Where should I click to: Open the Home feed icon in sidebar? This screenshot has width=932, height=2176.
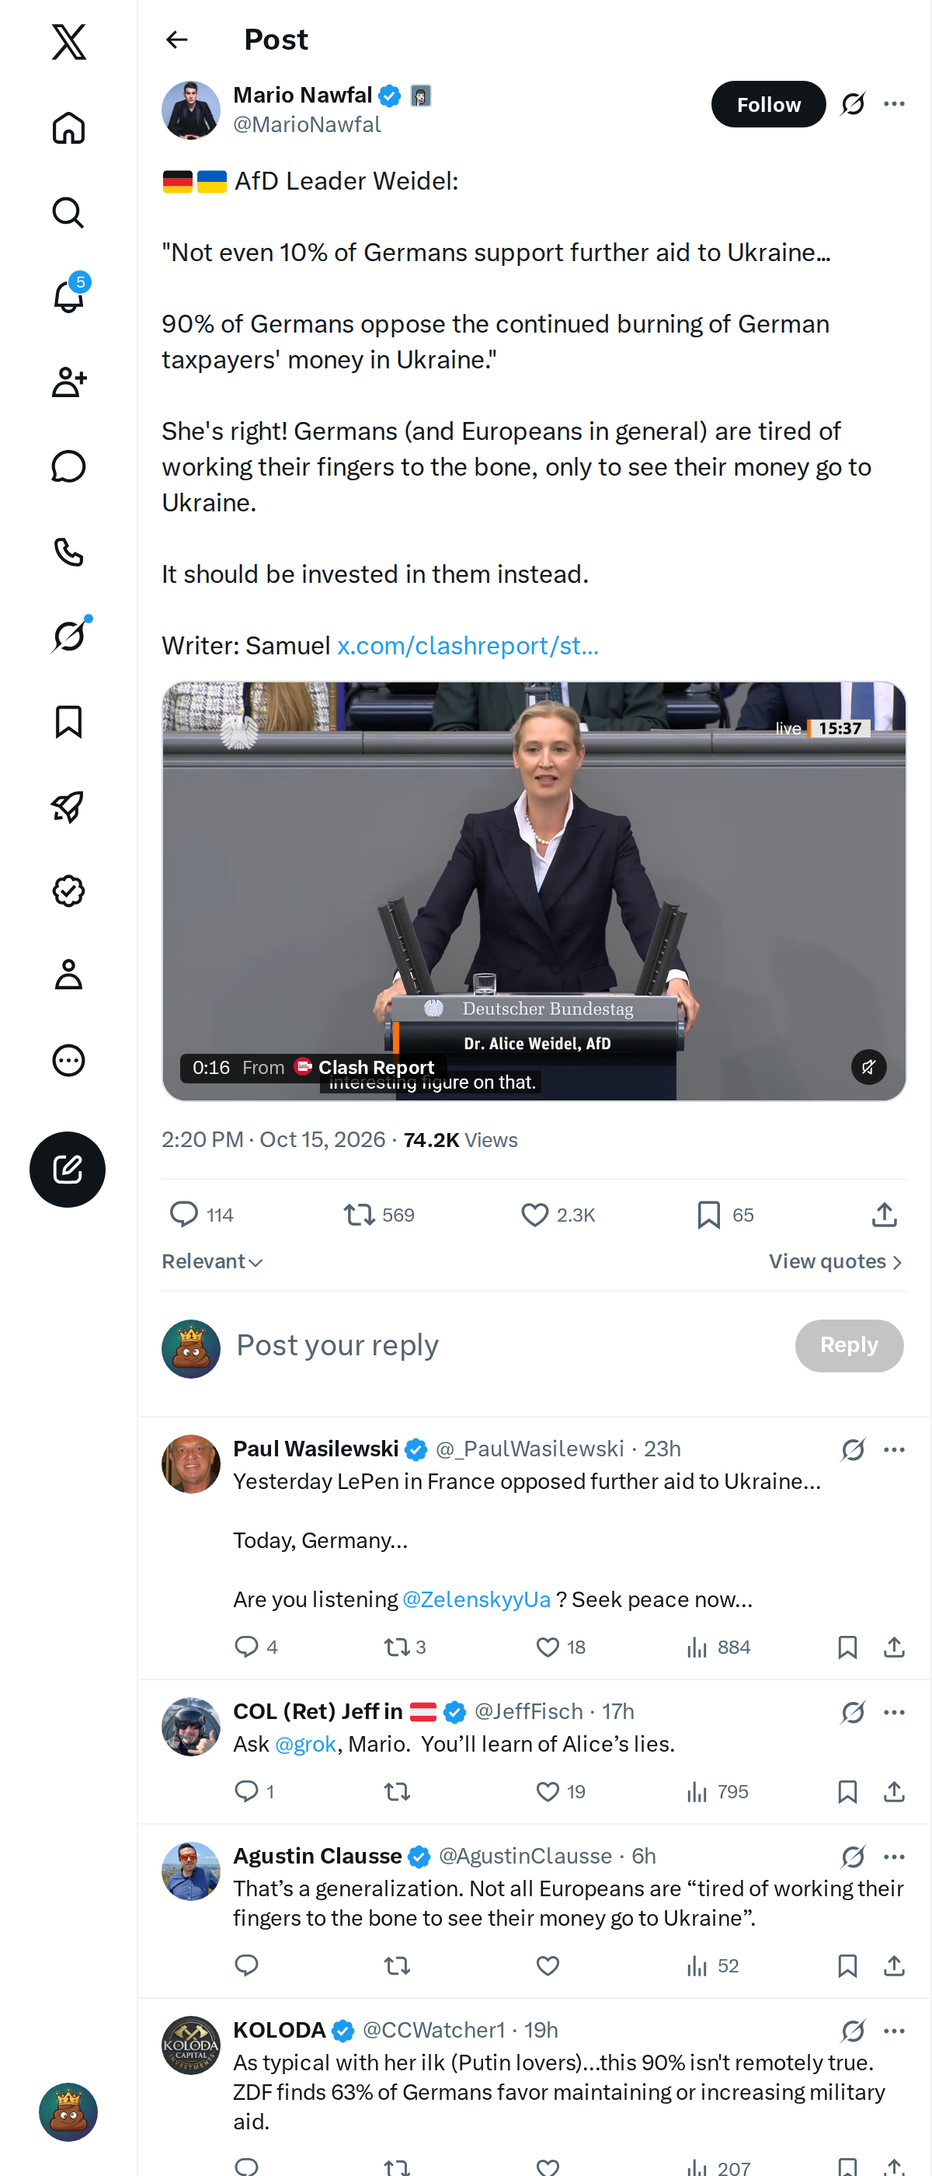tap(68, 127)
